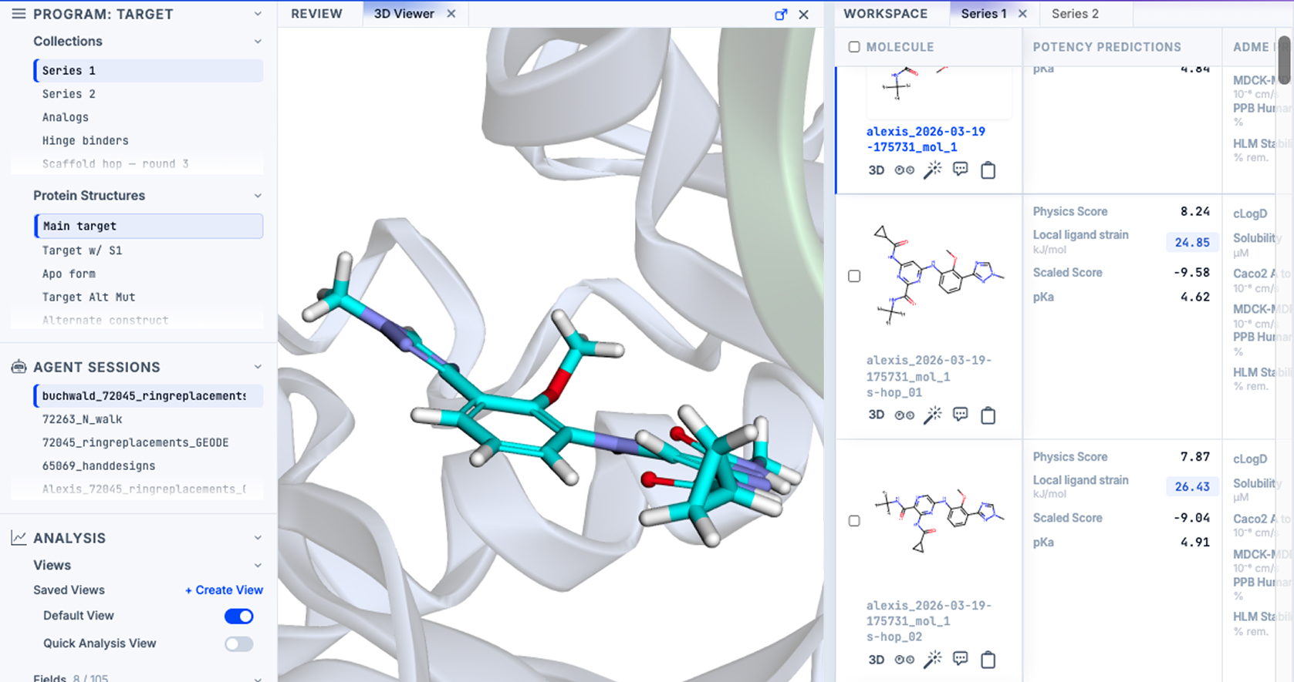Click the 24.85 local ligand strain value
Viewport: 1294px width, 682px height.
(1192, 242)
